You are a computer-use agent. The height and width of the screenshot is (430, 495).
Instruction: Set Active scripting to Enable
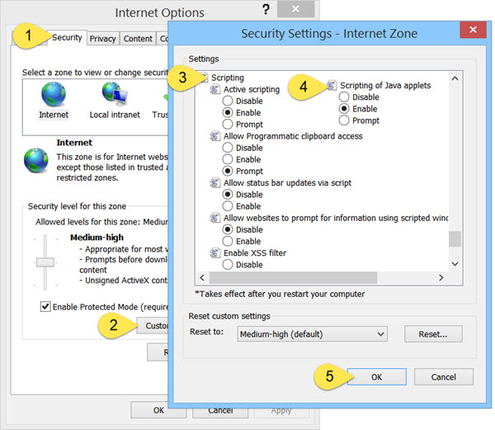point(228,113)
